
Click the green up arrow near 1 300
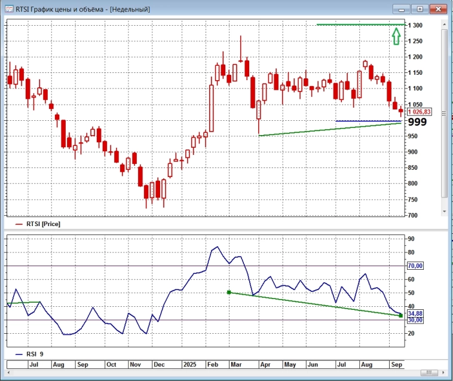coord(396,37)
